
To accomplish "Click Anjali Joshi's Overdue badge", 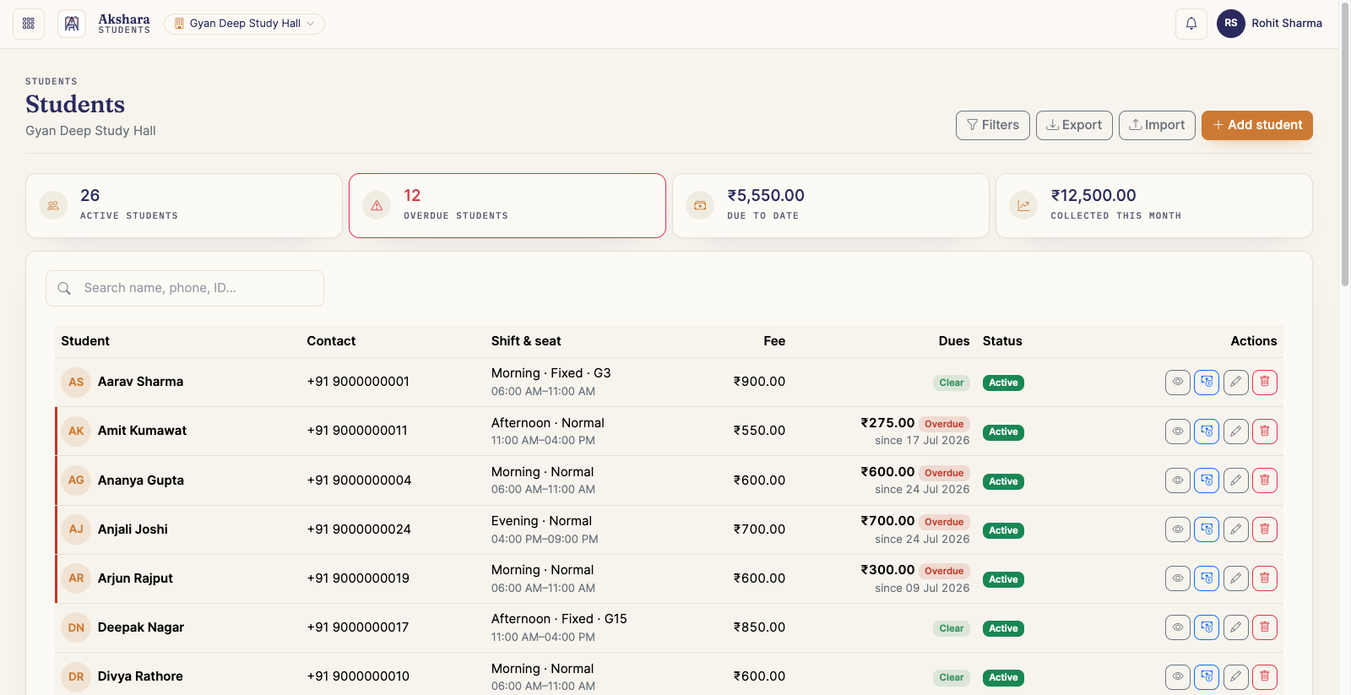I will pos(944,522).
